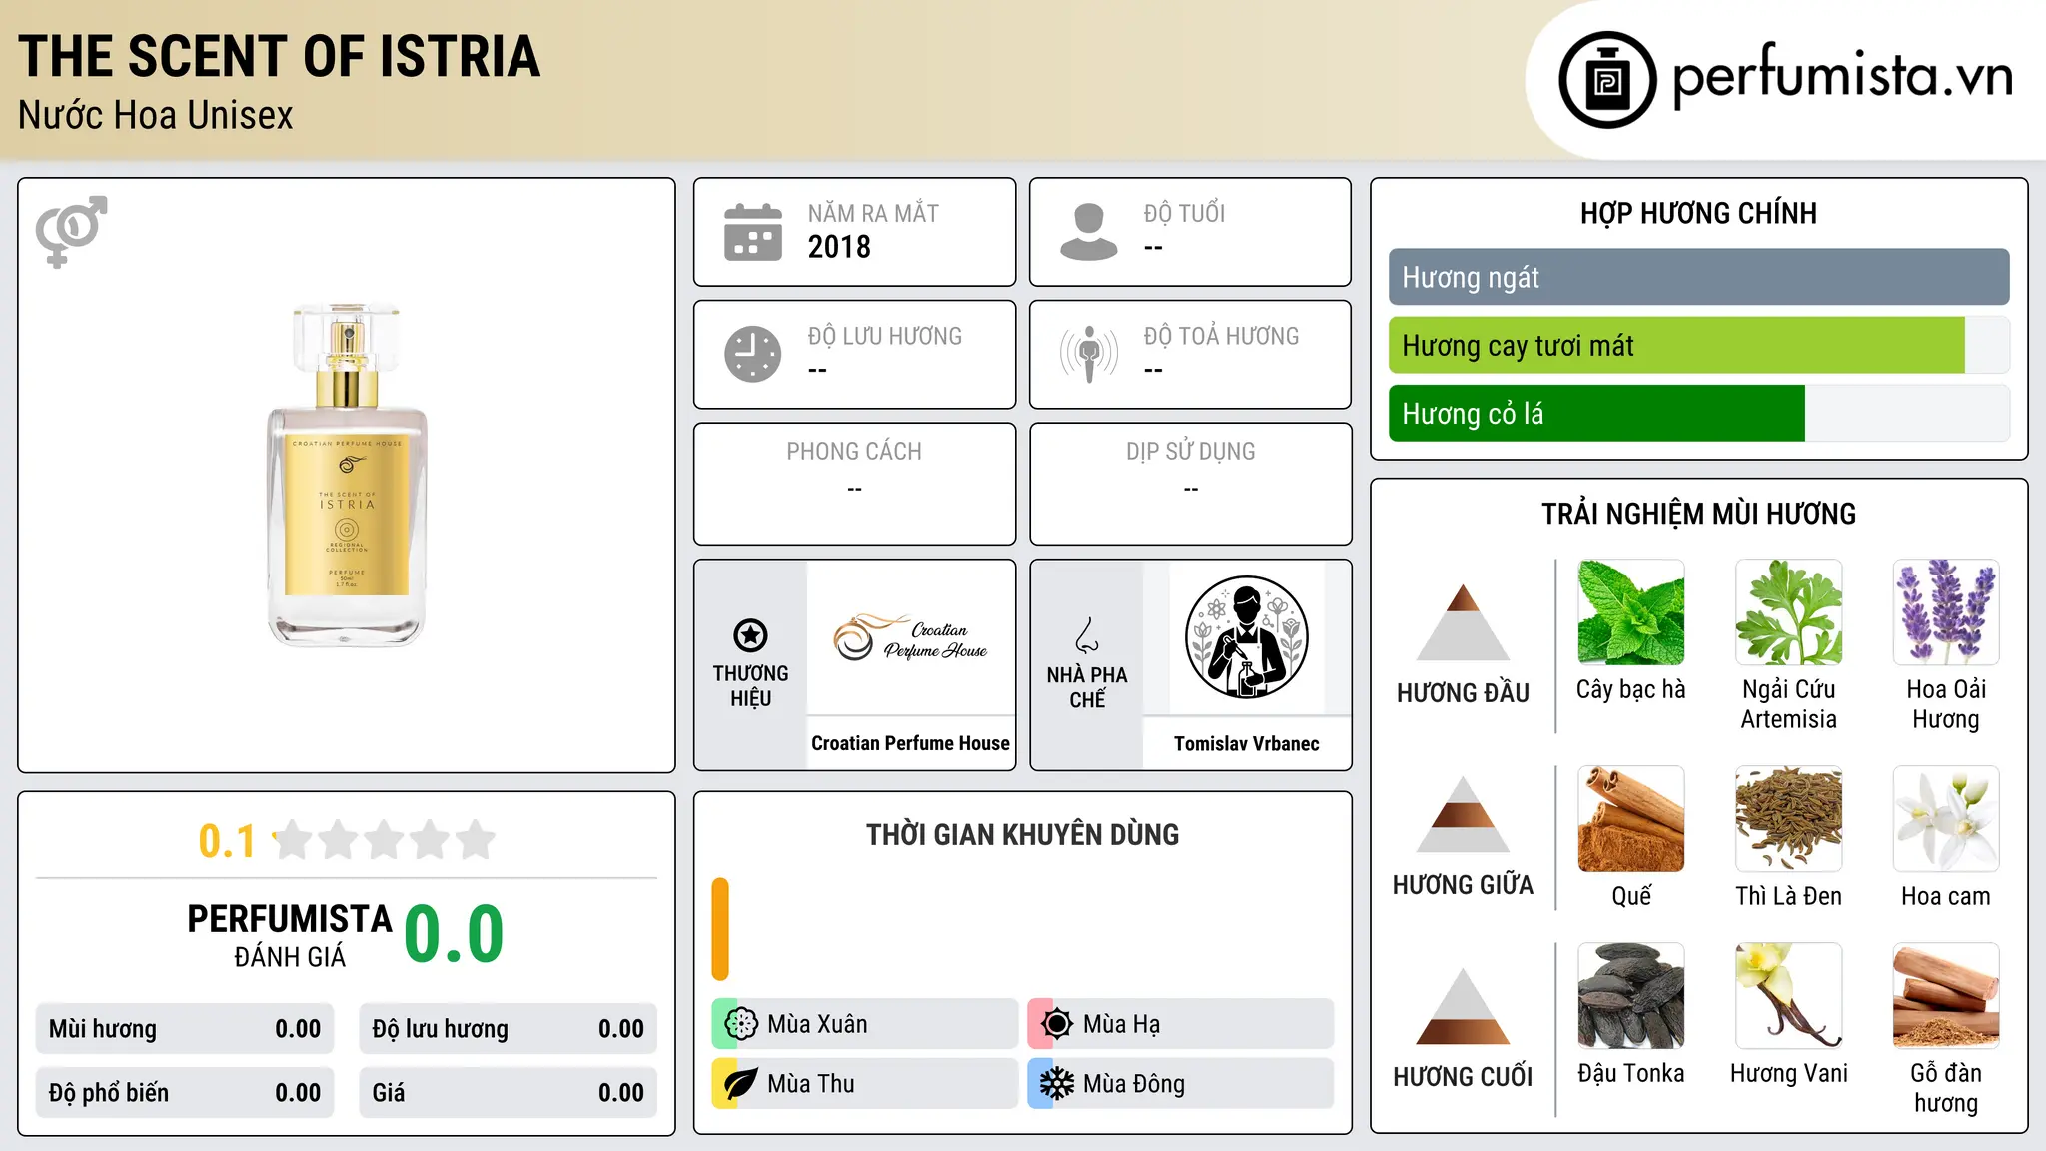Click the Hương Giữa middle notes pyramid icon
Screen dimensions: 2046x1151
(x=1463, y=813)
